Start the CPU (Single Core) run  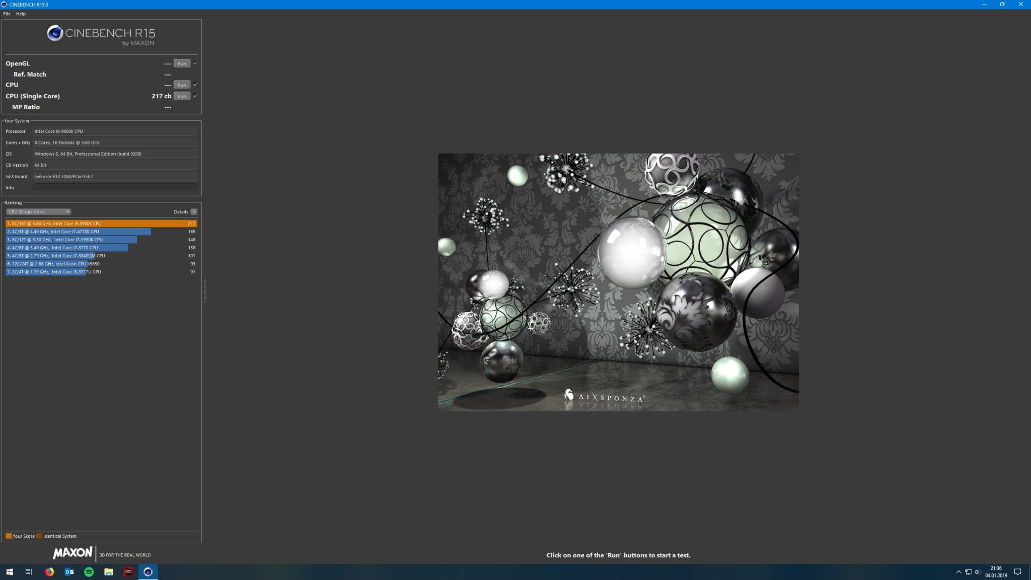click(182, 96)
